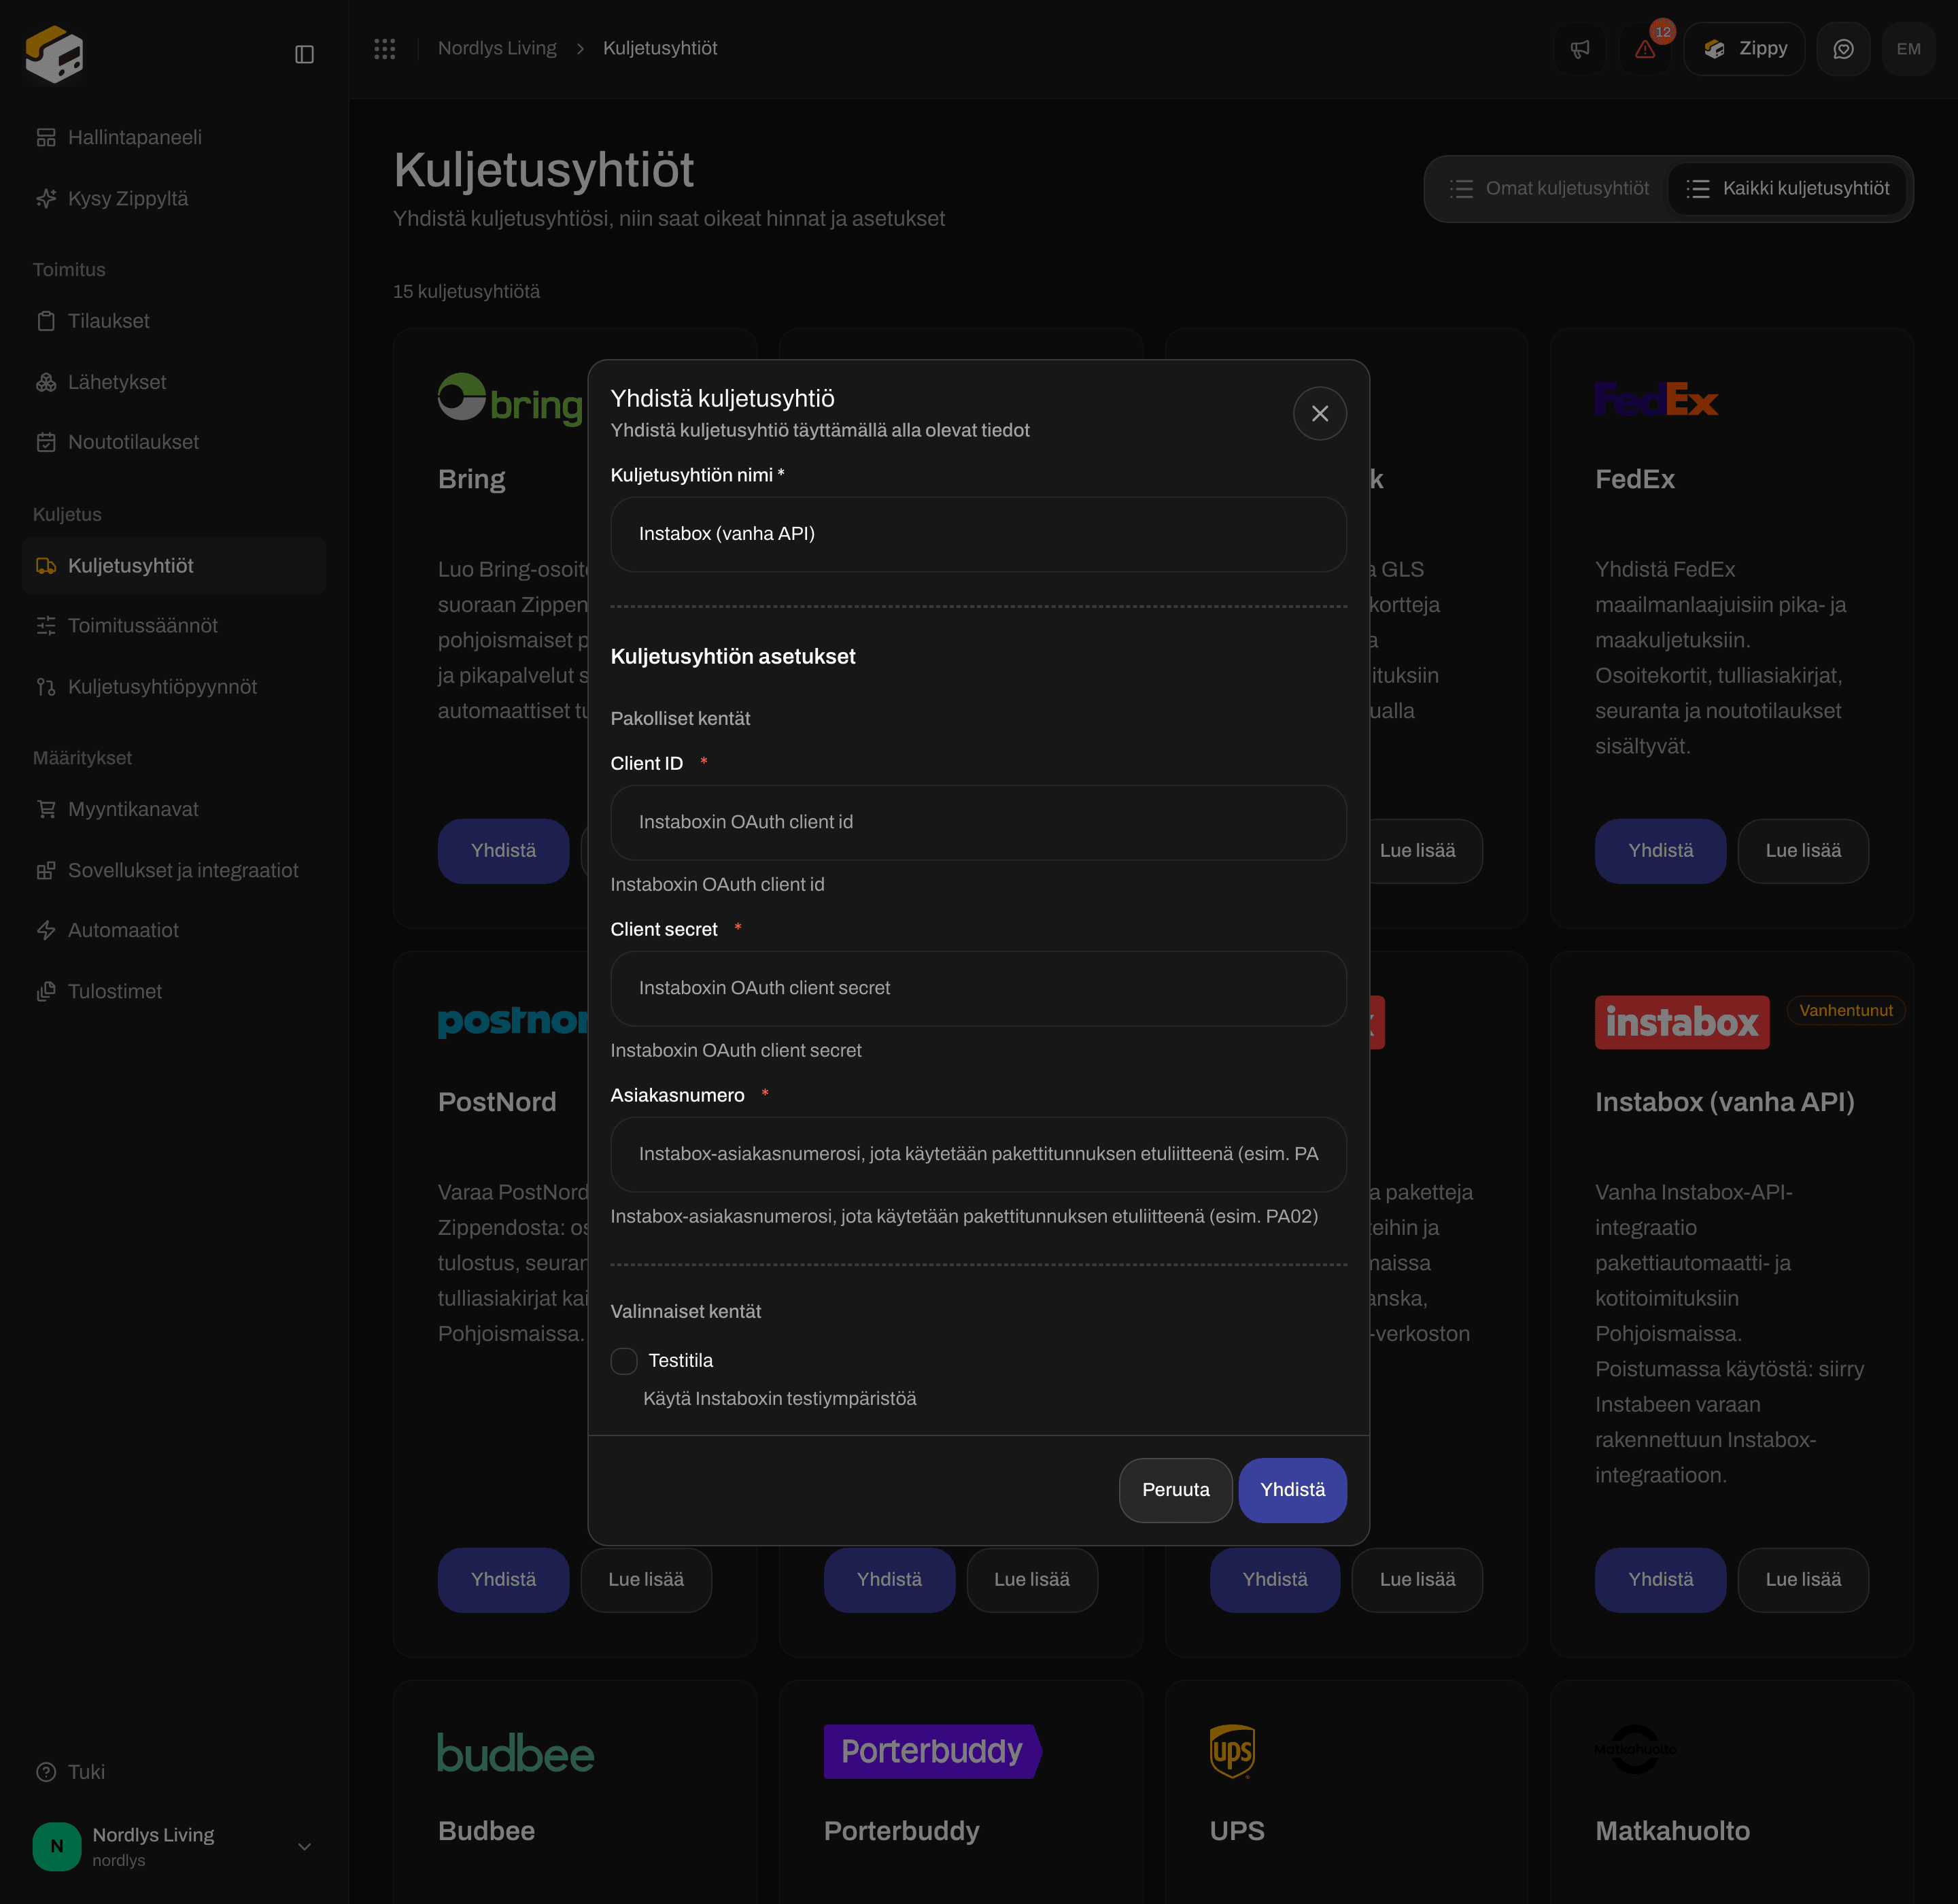Switch to Omat kuljetusyhtiöt tab

coord(1549,188)
